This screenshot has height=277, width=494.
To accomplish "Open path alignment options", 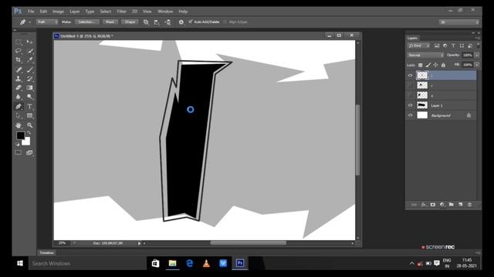I will click(x=157, y=22).
